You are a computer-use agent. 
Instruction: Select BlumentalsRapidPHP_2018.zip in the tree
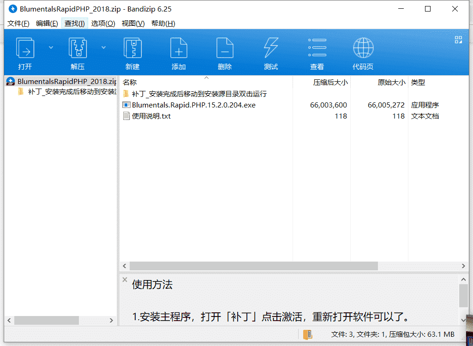coord(67,82)
